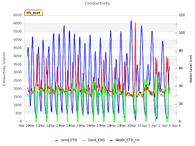Click the 4500 left axis label
Screen dimensions: 195x146
(x=18, y=48)
